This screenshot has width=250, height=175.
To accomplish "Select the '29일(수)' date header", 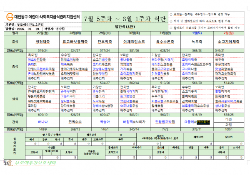I will (x=105, y=33).
